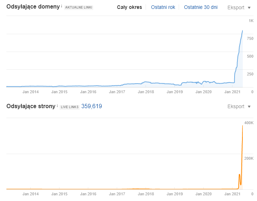Click the LIVE LINKS badge

pyautogui.click(x=70, y=107)
